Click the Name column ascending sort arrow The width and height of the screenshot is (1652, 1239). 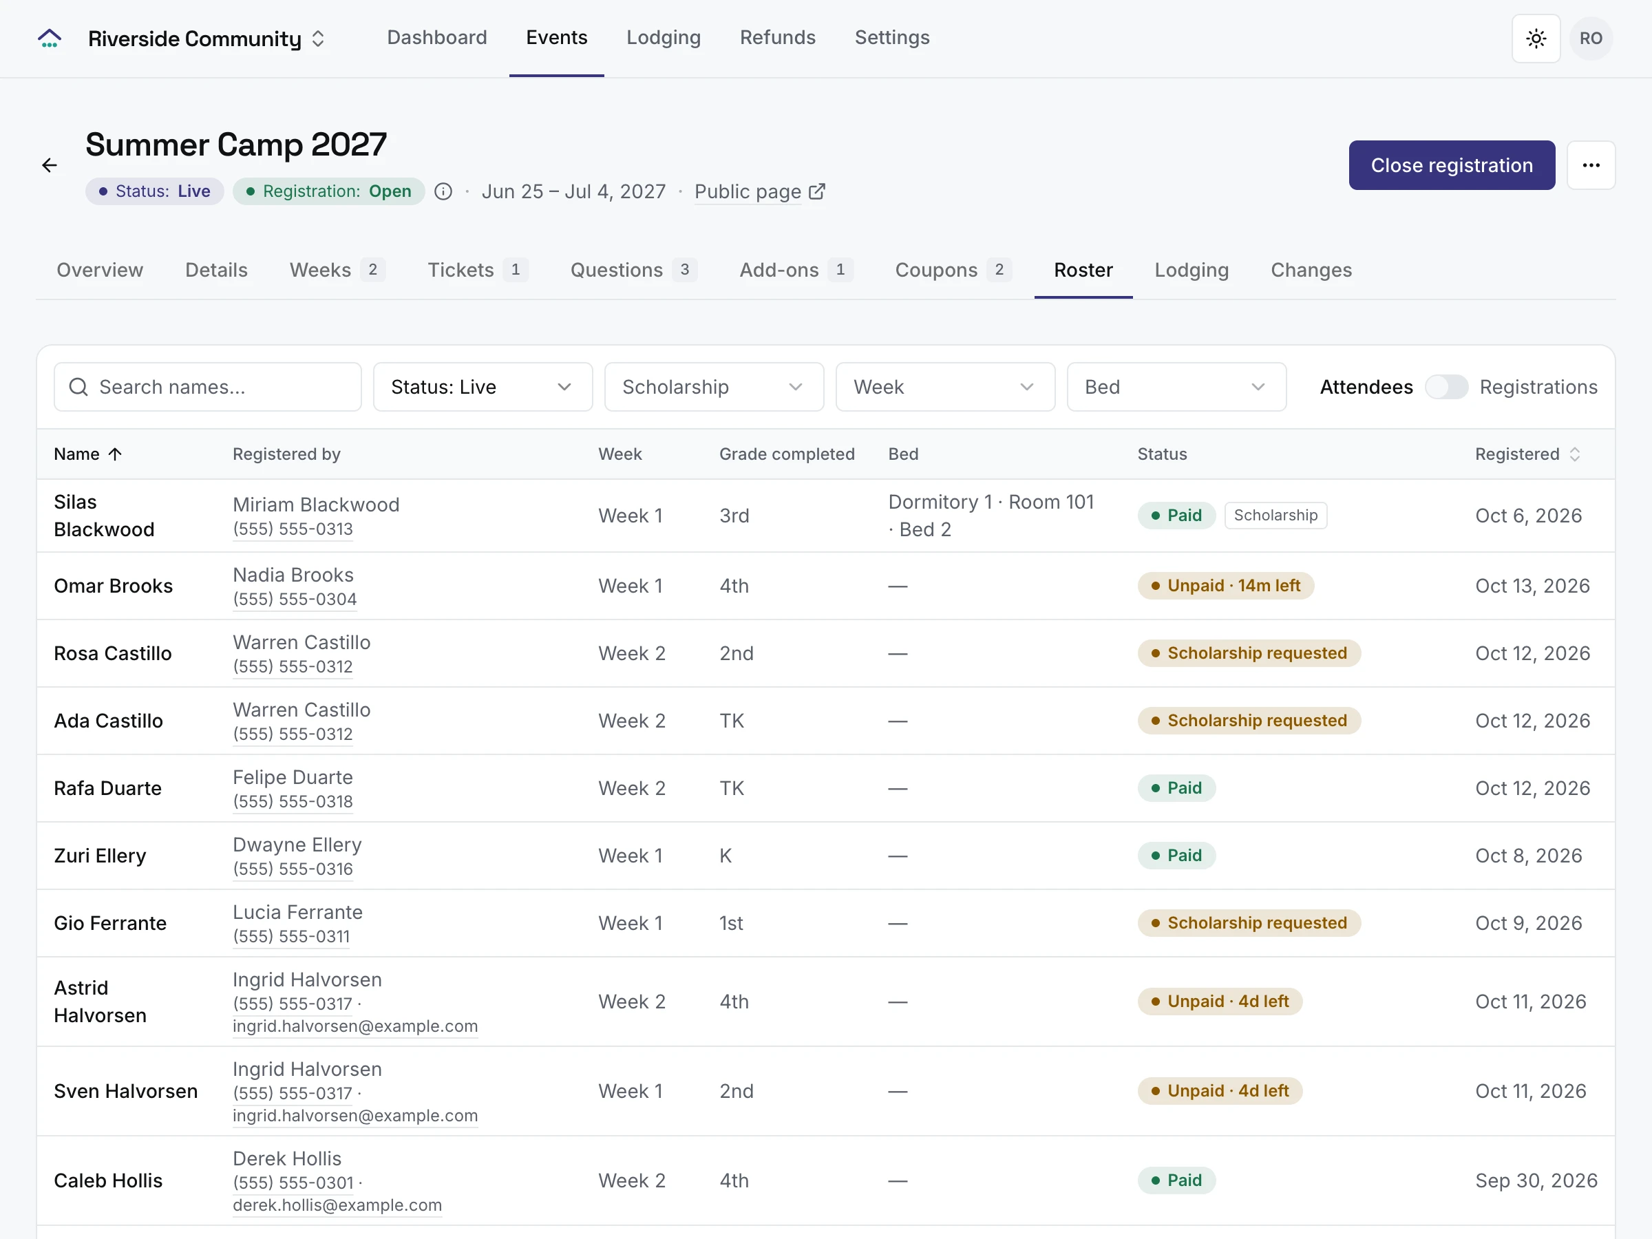click(115, 454)
